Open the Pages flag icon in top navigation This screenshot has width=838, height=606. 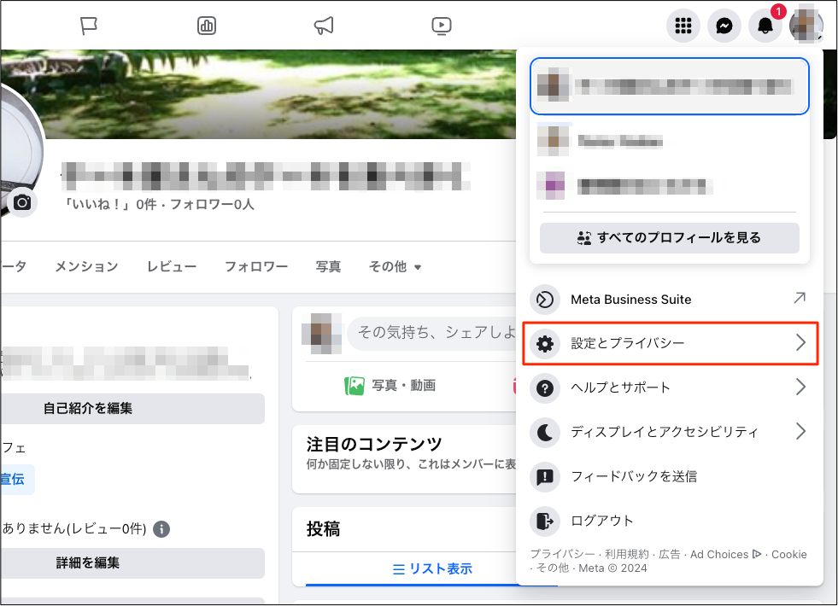[x=88, y=25]
